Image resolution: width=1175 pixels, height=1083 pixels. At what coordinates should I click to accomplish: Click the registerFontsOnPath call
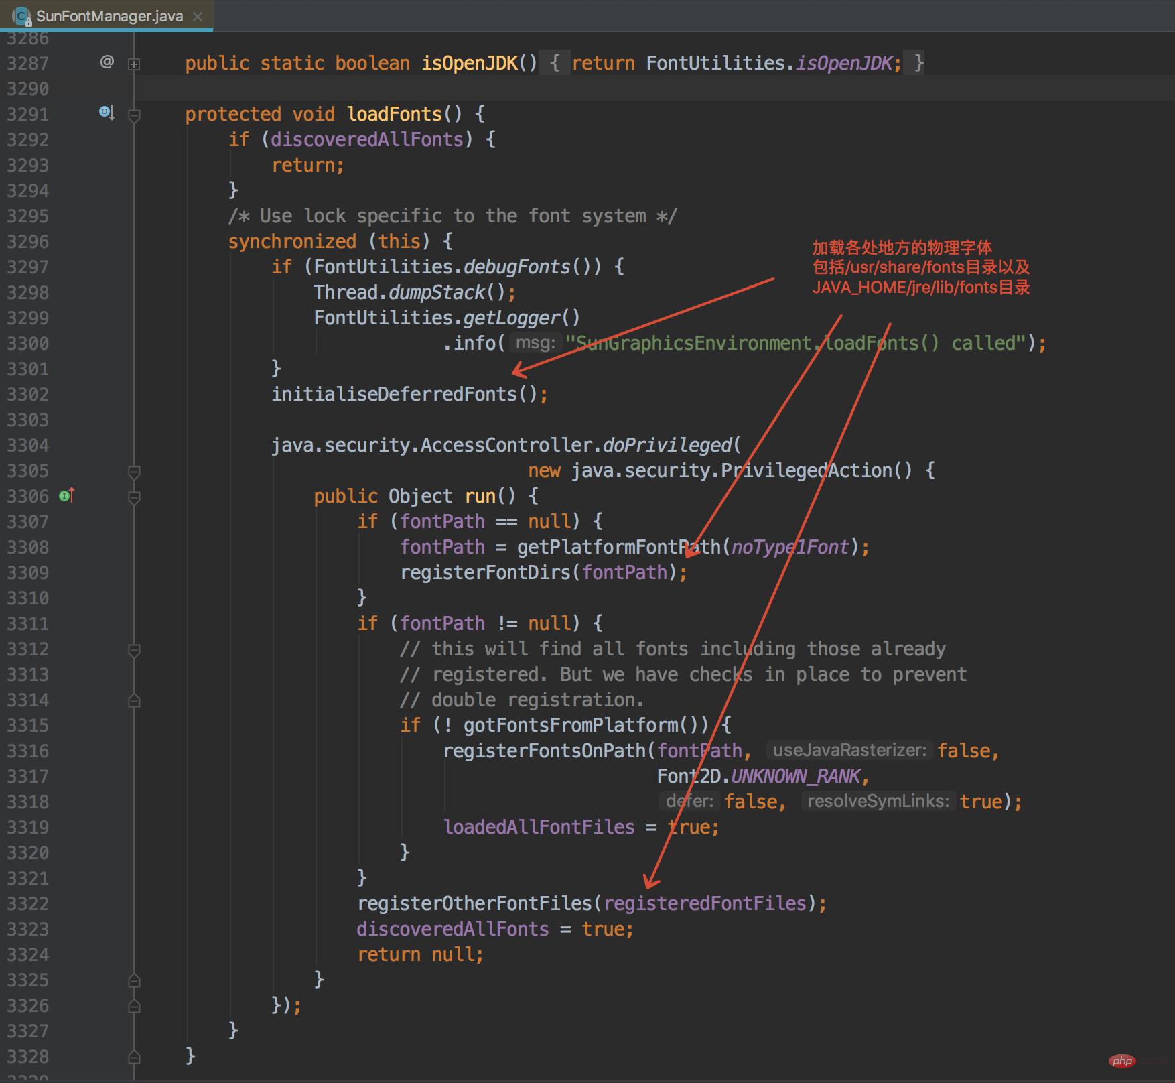click(544, 751)
